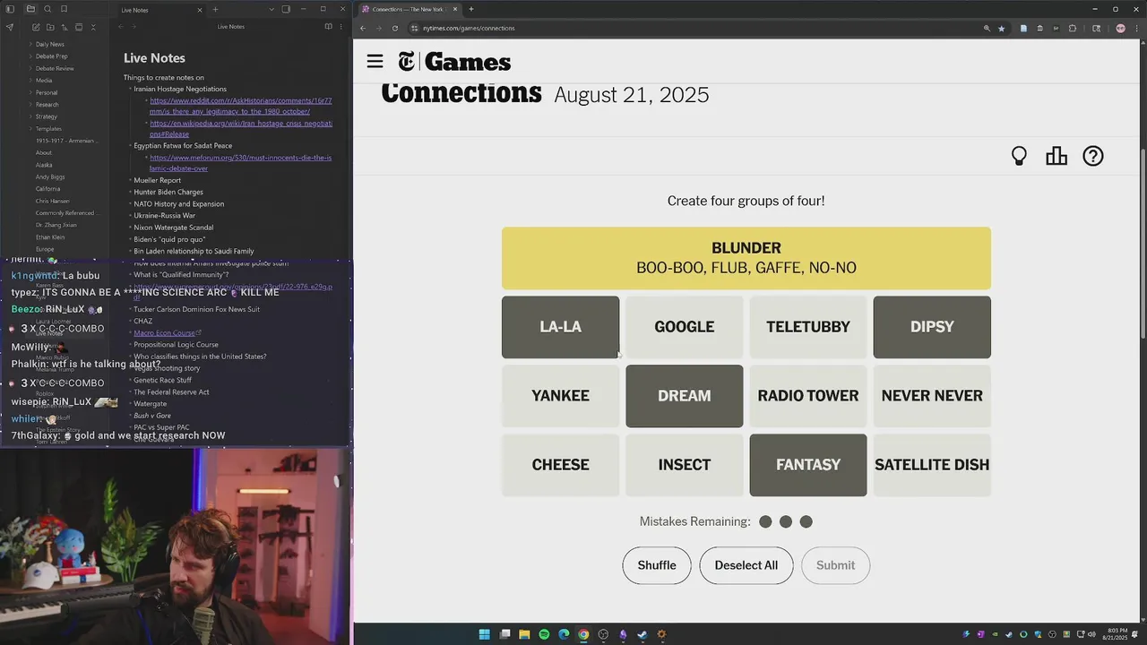
Task: Click the Chrome address bar URL
Action: click(x=469, y=28)
